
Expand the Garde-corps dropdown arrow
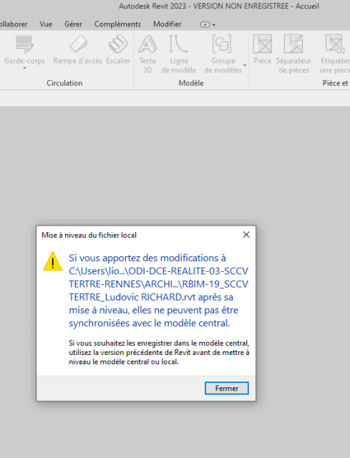point(24,68)
